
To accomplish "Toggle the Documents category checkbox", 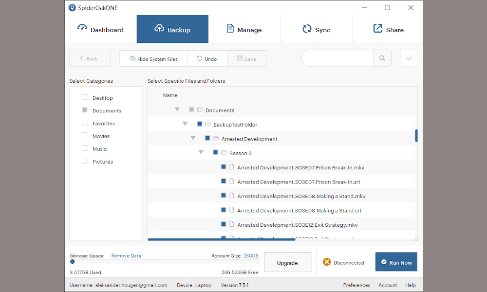I will tap(84, 110).
